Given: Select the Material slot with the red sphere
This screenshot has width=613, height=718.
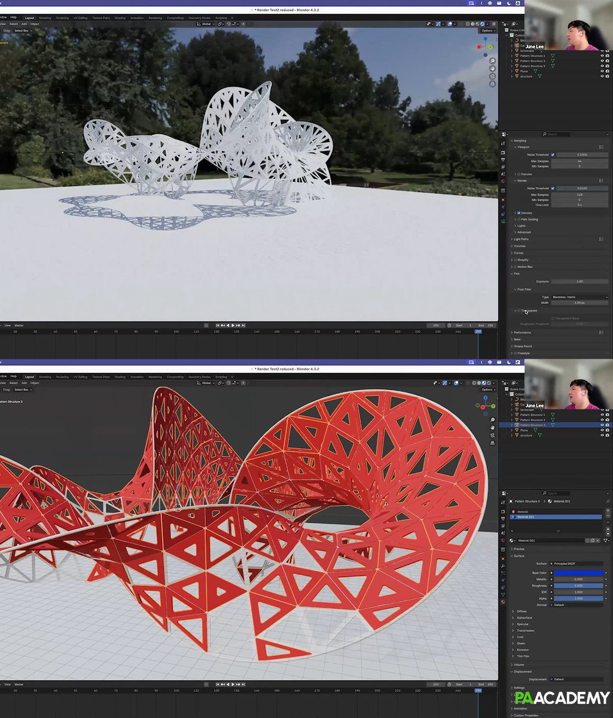Looking at the screenshot, I should [x=556, y=512].
